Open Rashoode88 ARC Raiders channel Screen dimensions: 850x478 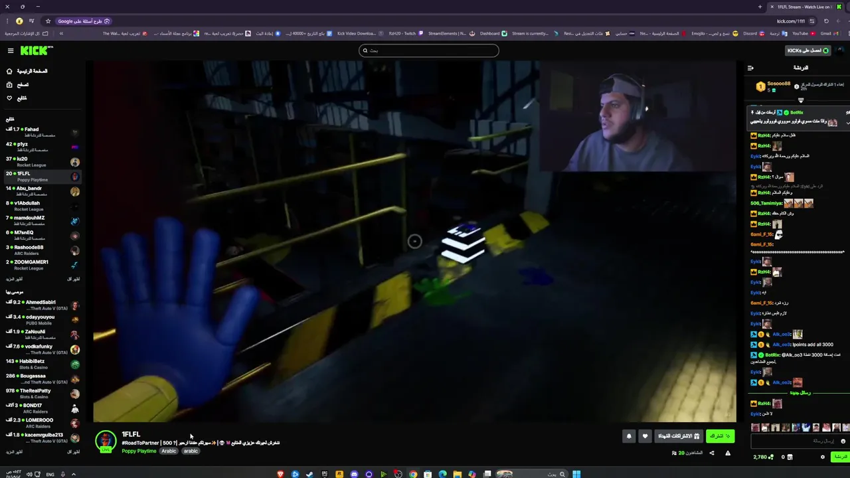pyautogui.click(x=42, y=250)
